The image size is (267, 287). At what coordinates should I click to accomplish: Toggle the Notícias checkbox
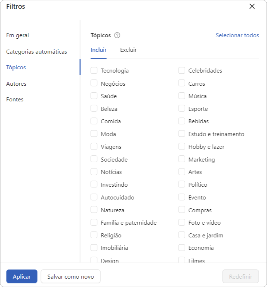click(x=94, y=172)
